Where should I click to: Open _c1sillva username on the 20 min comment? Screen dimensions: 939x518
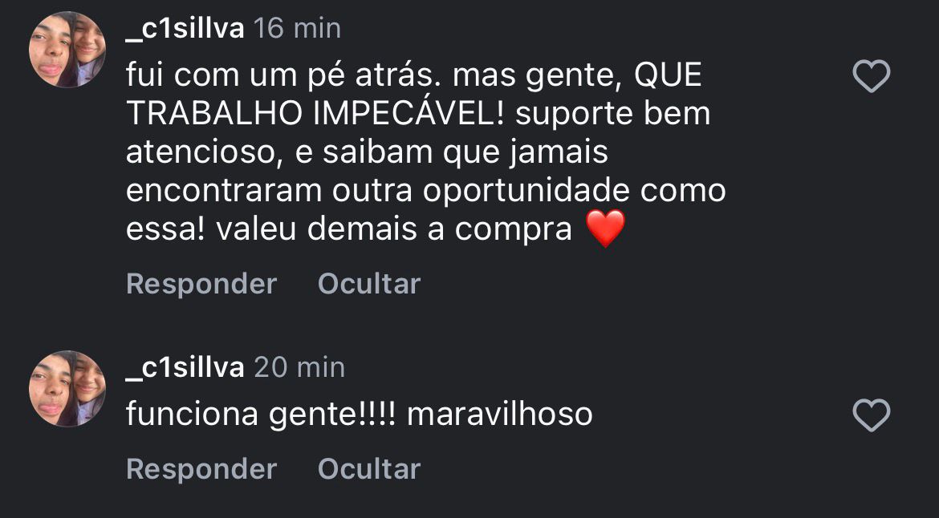pyautogui.click(x=185, y=367)
